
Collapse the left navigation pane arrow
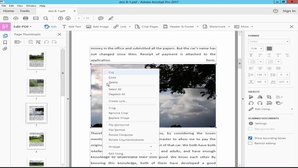point(68,99)
